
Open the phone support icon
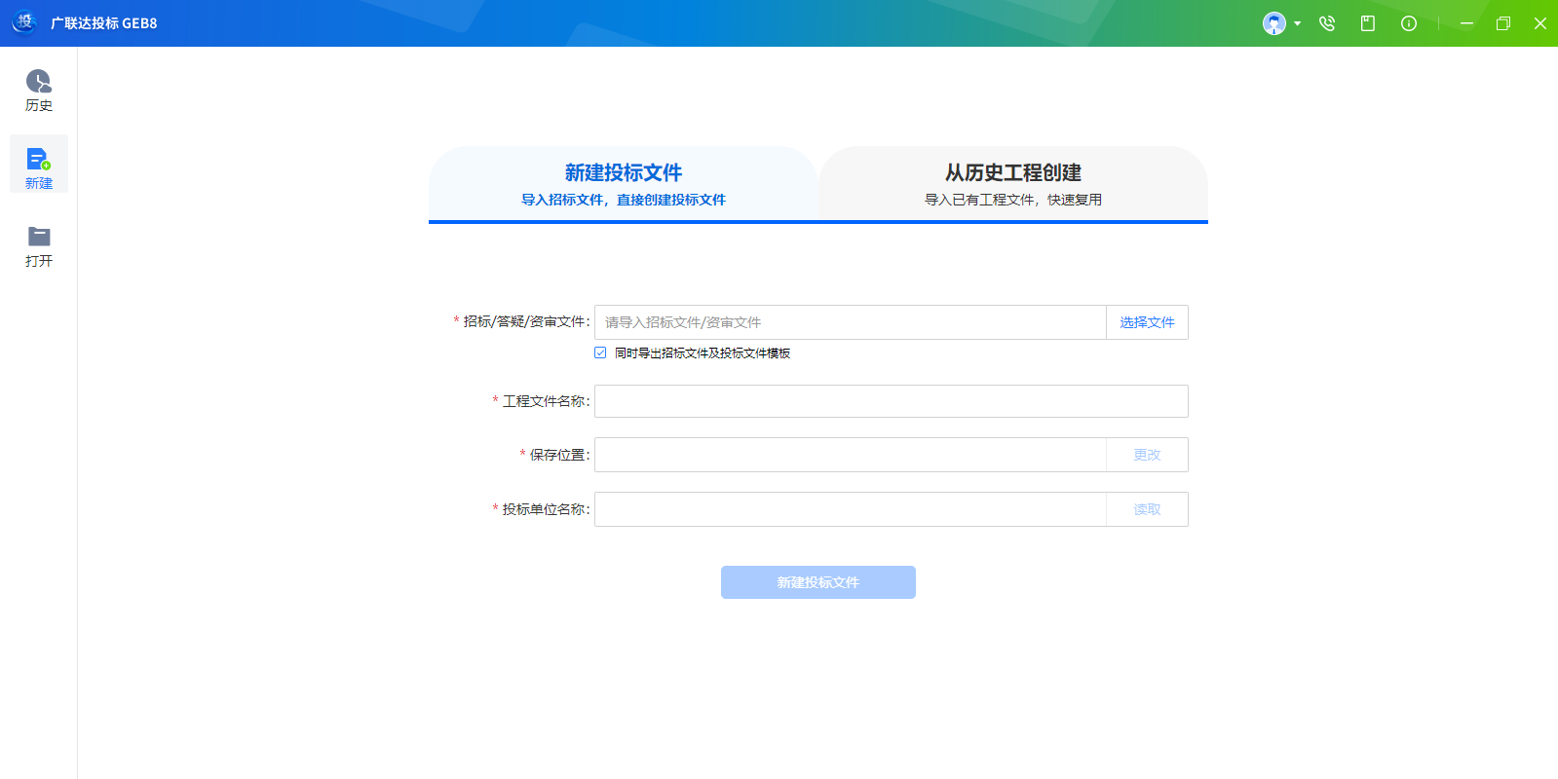pyautogui.click(x=1327, y=23)
